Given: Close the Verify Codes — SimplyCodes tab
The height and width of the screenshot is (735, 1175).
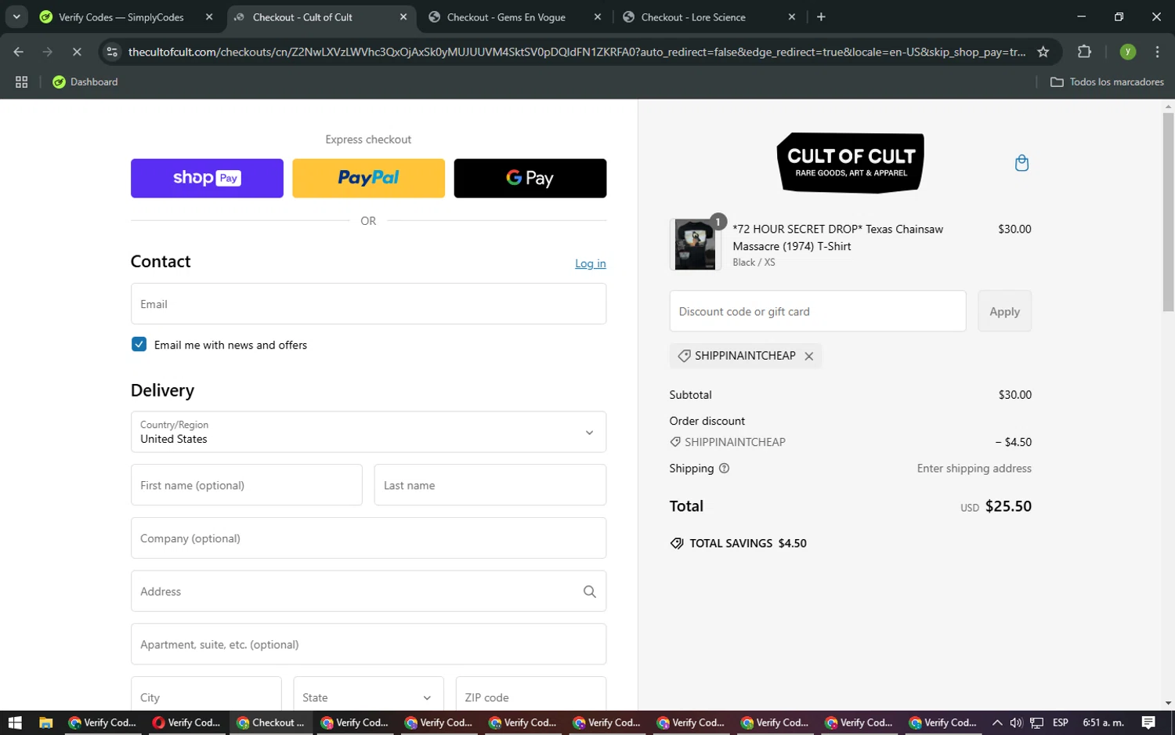Looking at the screenshot, I should point(209,16).
